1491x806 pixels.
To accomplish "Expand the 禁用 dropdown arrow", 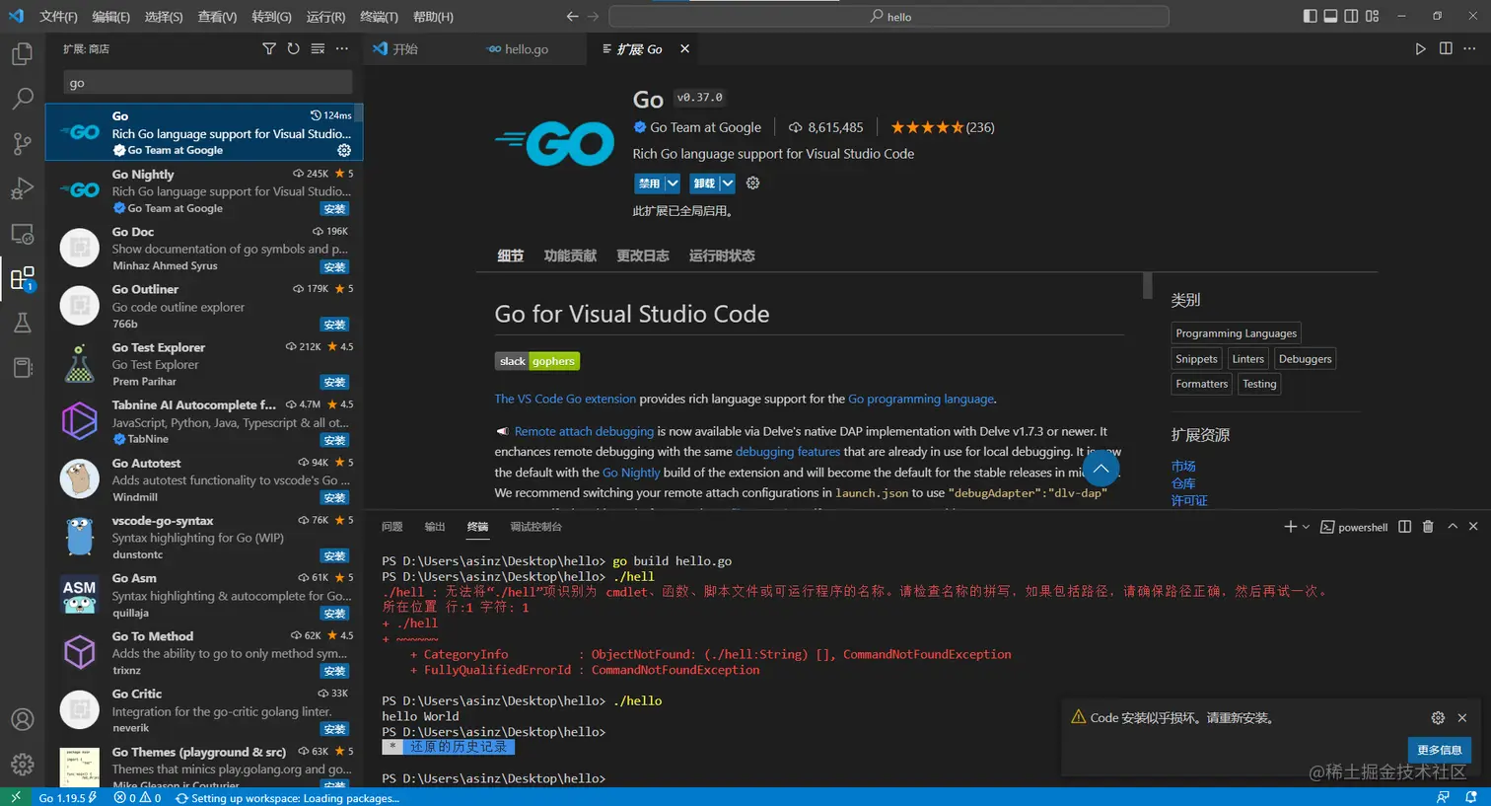I will click(673, 183).
